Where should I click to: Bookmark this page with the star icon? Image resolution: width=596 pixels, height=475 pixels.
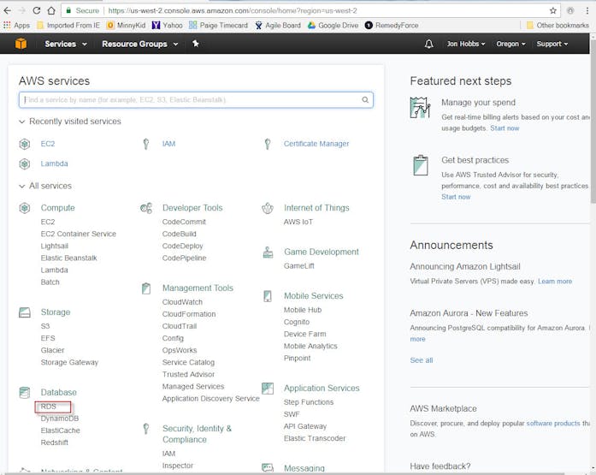553,10
